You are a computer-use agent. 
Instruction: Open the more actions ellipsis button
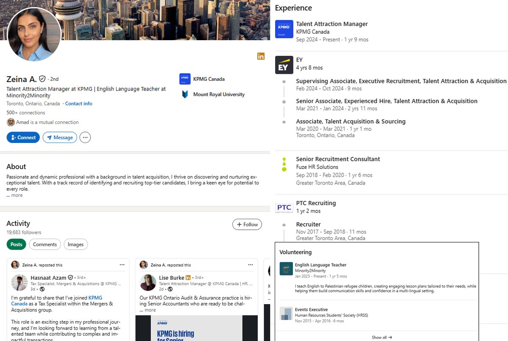pyautogui.click(x=85, y=137)
